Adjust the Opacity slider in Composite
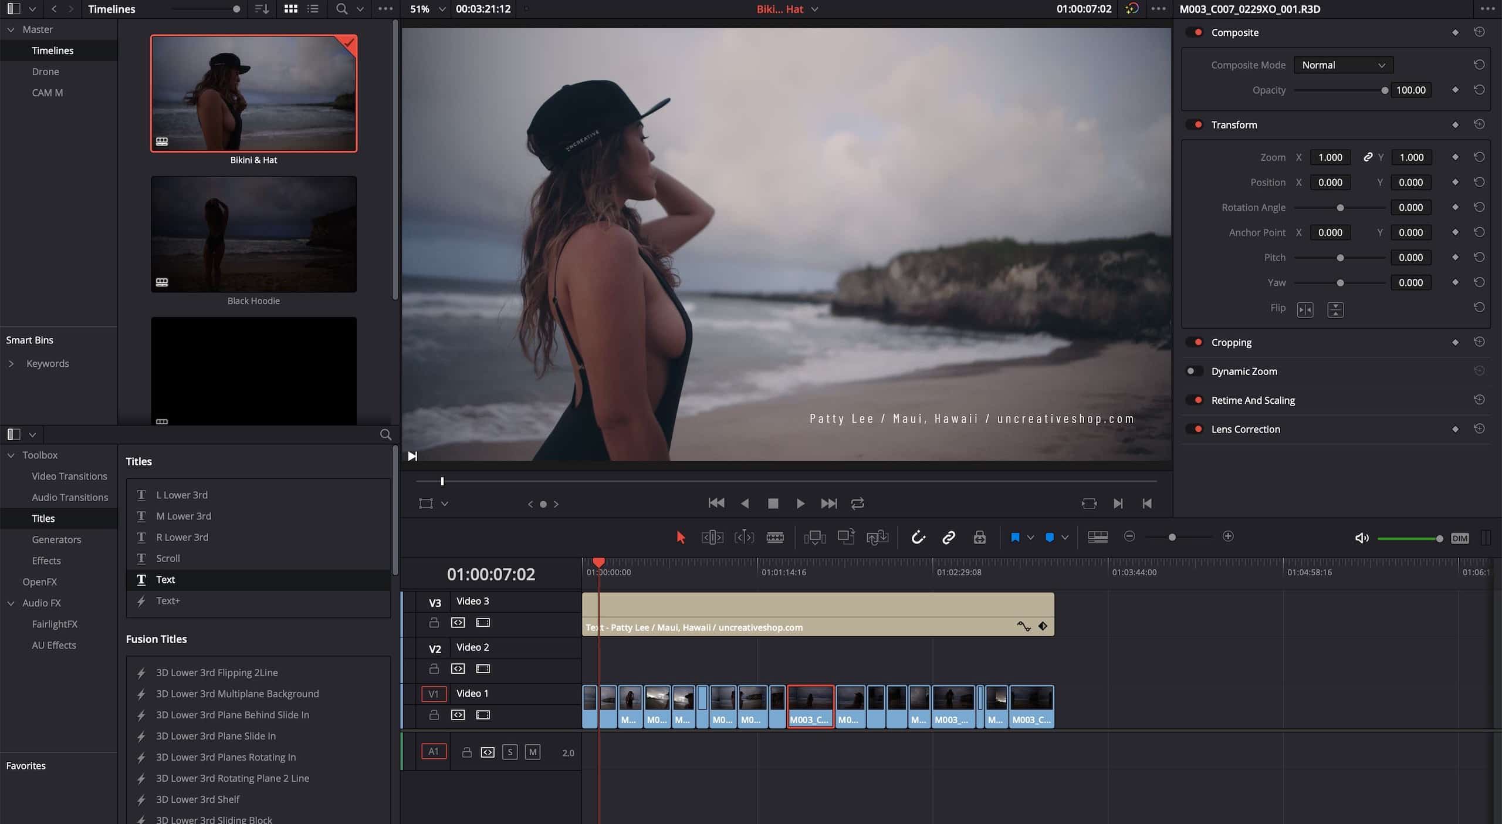 coord(1341,90)
